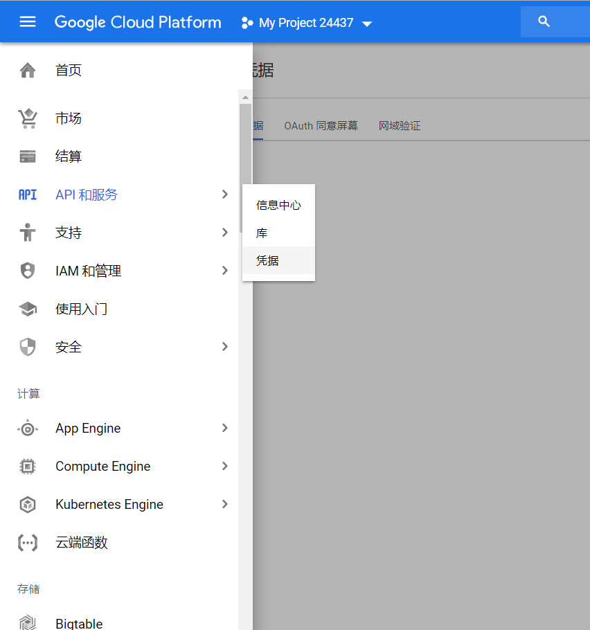Click the home icon beside 首页

pos(28,70)
